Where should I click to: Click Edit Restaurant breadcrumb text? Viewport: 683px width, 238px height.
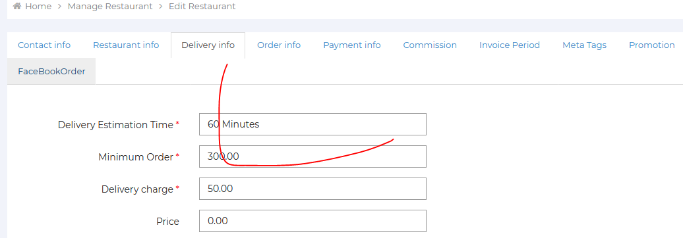point(202,7)
